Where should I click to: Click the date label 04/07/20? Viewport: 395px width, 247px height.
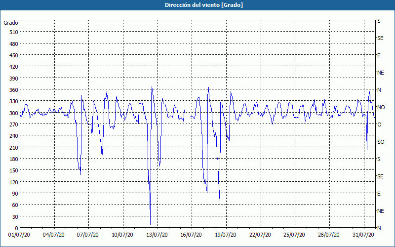(x=53, y=235)
